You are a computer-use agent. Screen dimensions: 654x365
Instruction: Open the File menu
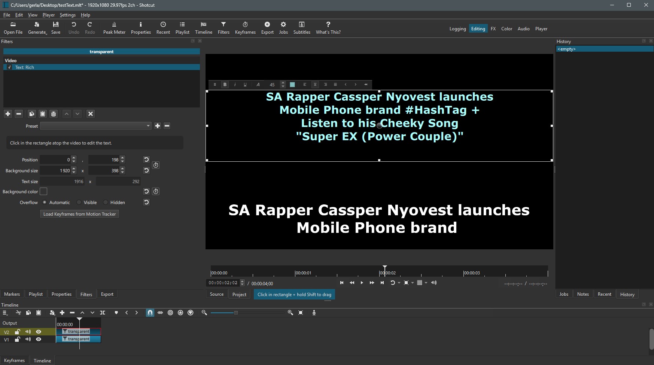7,15
